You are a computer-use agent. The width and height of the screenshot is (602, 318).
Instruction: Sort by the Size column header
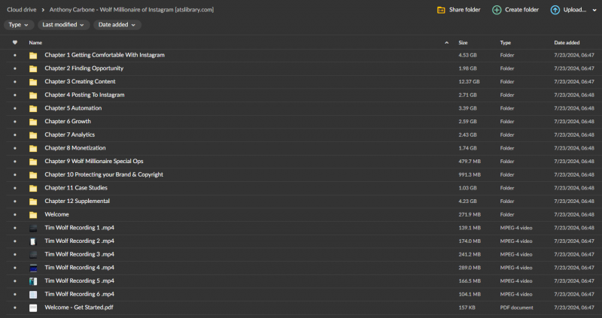pos(463,43)
